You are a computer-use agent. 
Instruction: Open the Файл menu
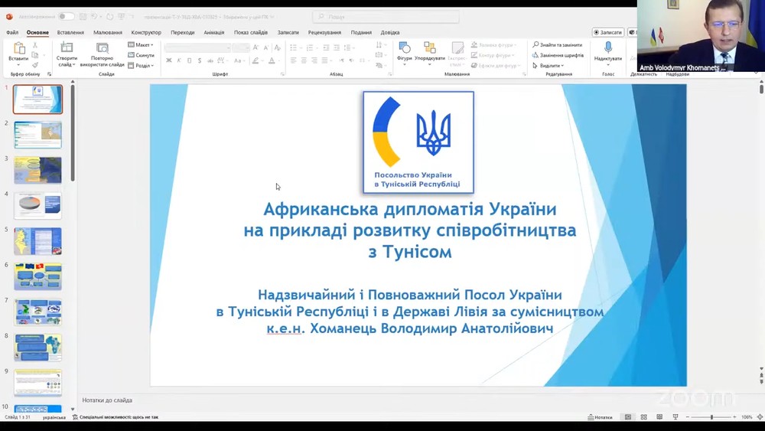pos(12,32)
